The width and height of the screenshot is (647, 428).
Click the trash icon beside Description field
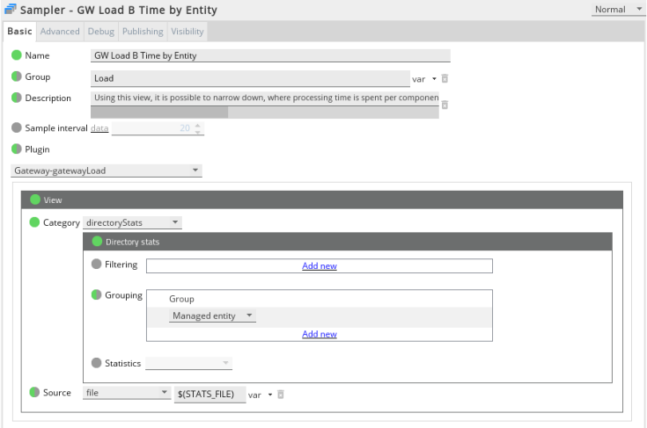coord(445,105)
